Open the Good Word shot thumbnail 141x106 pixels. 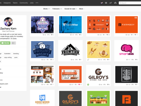(x=42, y=98)
